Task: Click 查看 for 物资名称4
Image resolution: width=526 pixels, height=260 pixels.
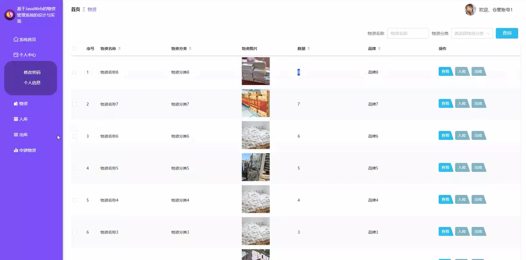Action: click(446, 200)
